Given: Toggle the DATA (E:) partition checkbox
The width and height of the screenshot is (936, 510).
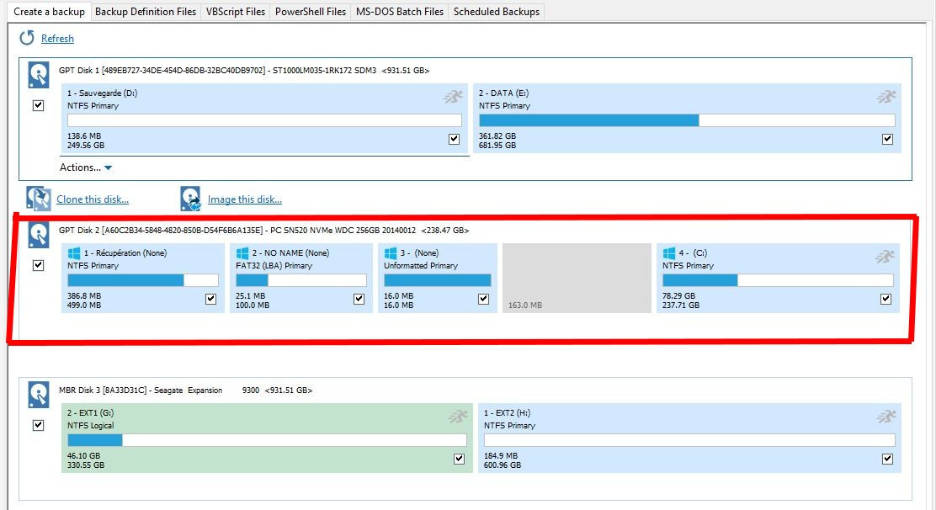Looking at the screenshot, I should 888,139.
